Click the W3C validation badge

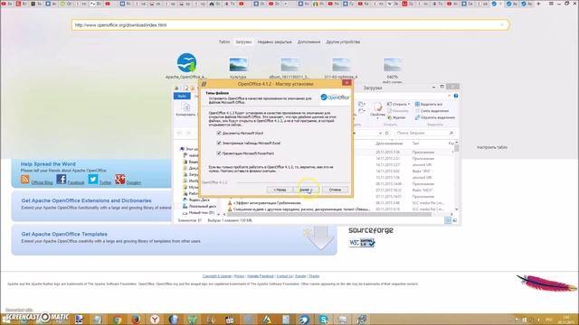tap(362, 243)
